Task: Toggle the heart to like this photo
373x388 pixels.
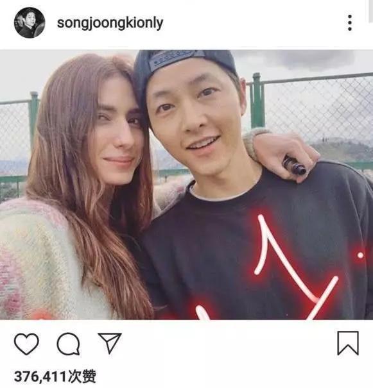Action: pyautogui.click(x=26, y=344)
